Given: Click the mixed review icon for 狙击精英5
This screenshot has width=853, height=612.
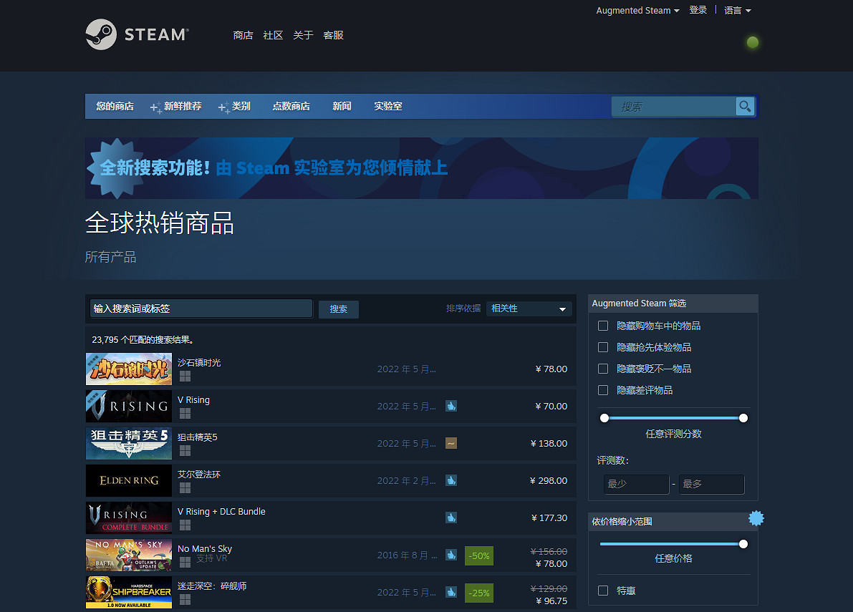Looking at the screenshot, I should (x=451, y=443).
